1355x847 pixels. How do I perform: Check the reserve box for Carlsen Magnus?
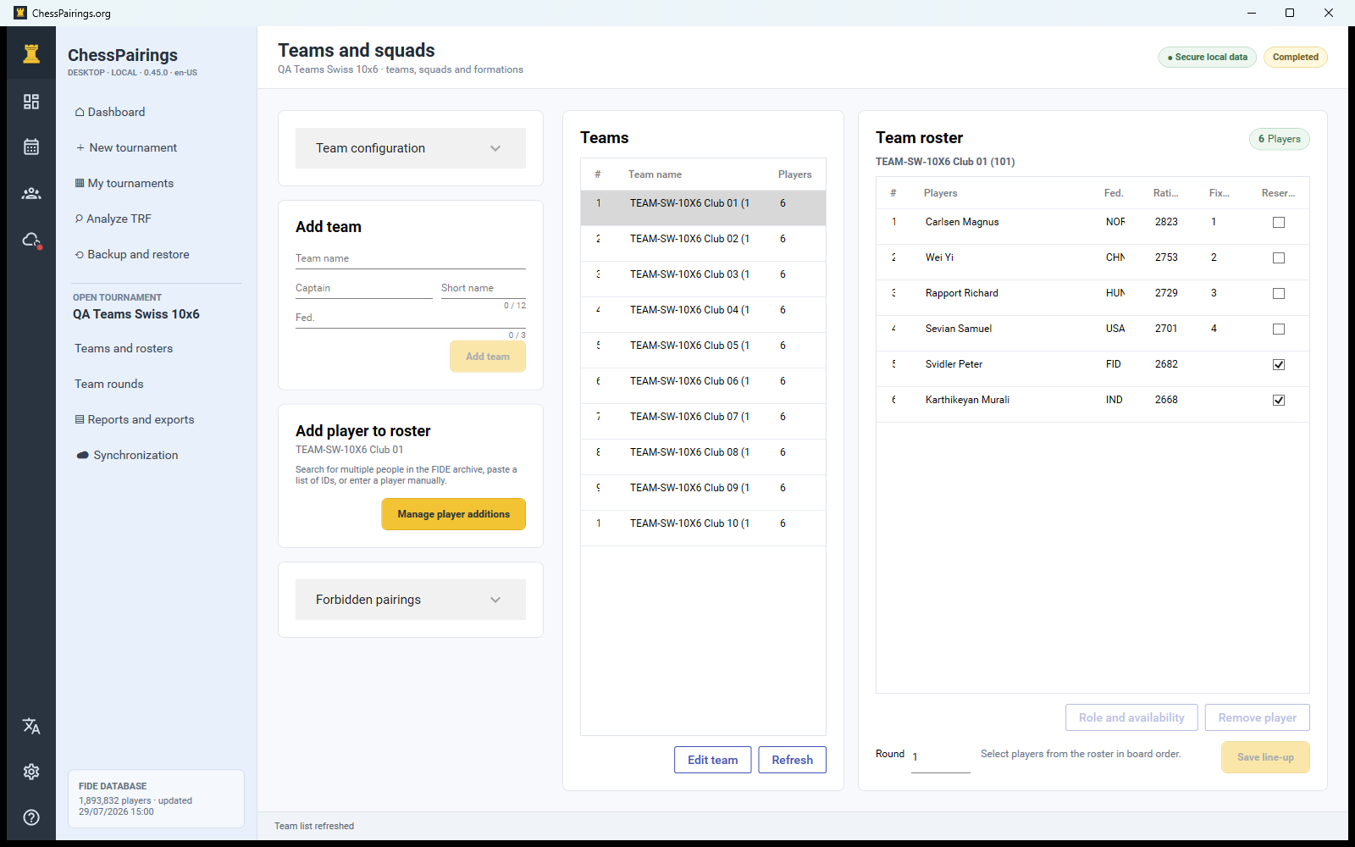point(1279,223)
